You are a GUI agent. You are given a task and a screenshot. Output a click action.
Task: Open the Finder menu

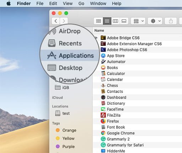click(24, 4)
